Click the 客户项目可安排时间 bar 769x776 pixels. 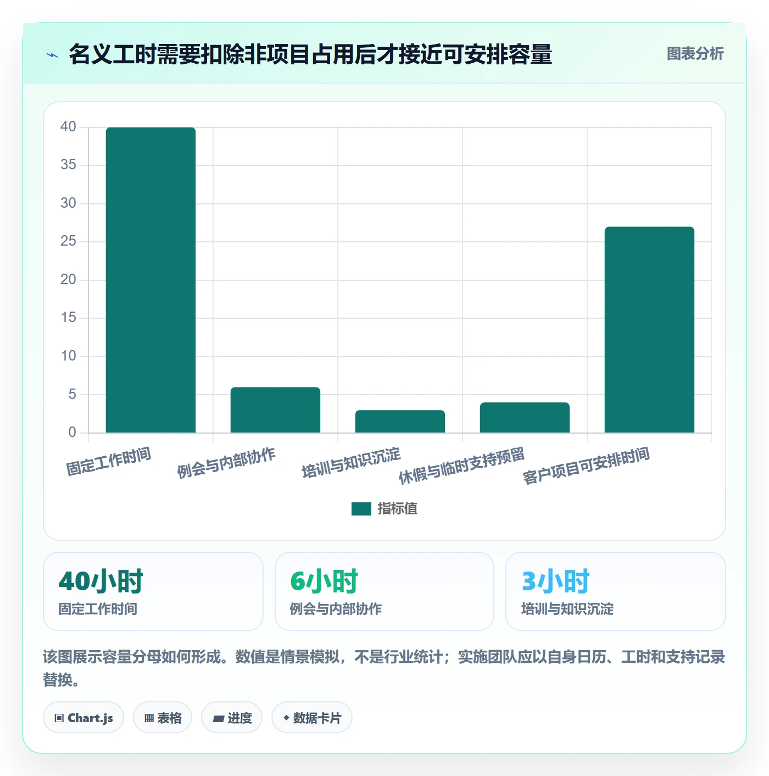pos(649,330)
